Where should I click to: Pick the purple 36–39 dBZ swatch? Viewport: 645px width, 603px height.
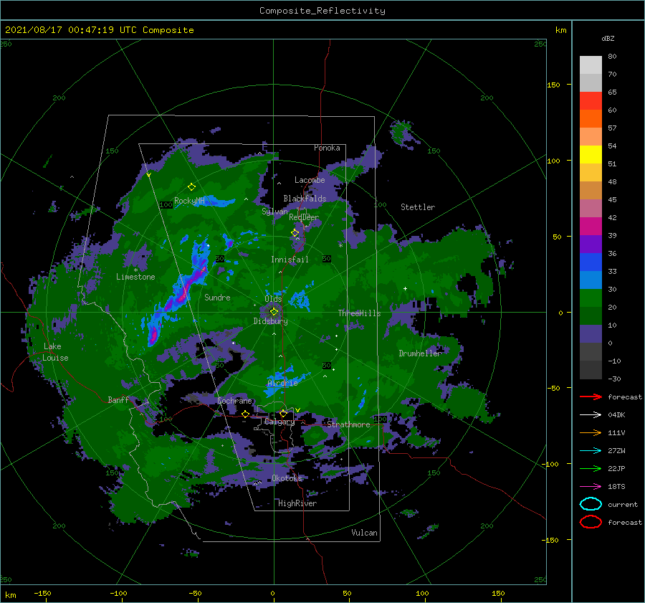[x=591, y=244]
